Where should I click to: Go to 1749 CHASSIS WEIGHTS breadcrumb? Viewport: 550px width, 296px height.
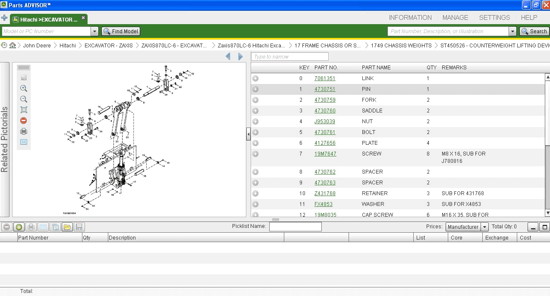[x=401, y=45]
